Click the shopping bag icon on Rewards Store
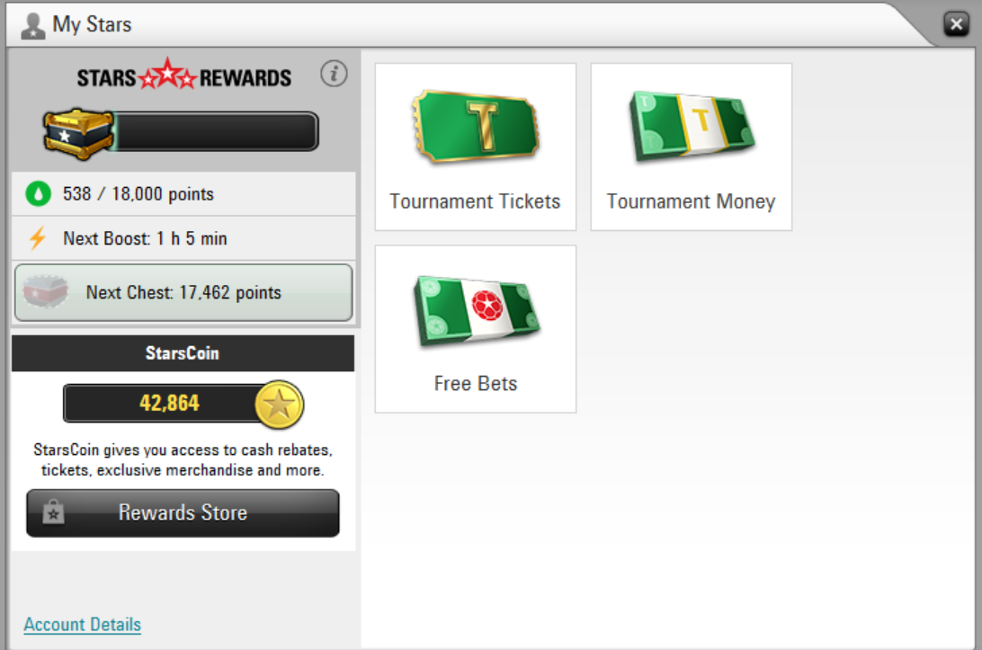This screenshot has width=982, height=650. point(53,512)
